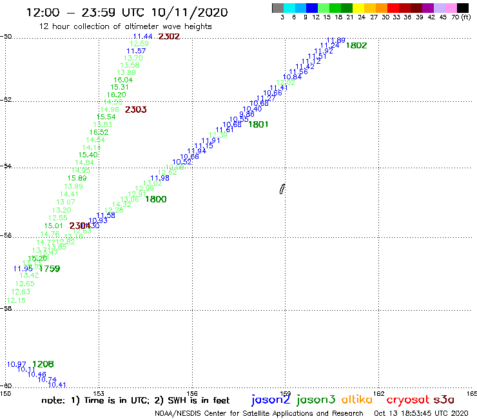Select the pink legend swatch
The width and height of the screenshot is (477, 419).
tap(451, 8)
